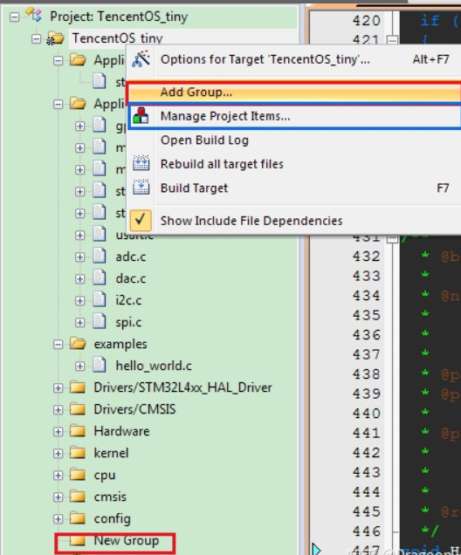Select the examples group label
This screenshot has height=555, width=461.
tap(120, 344)
